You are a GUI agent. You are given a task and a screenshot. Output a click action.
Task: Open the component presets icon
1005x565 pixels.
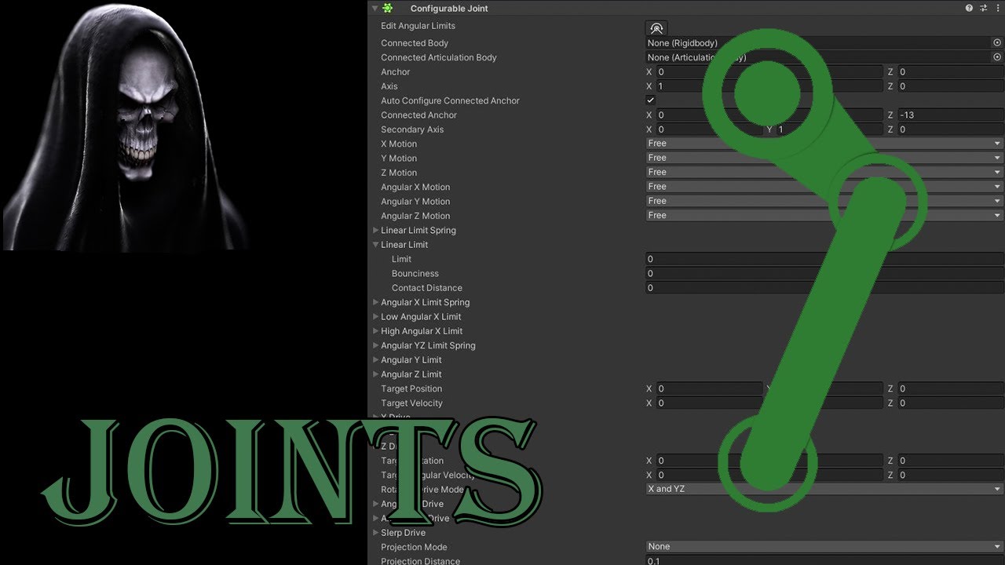983,8
